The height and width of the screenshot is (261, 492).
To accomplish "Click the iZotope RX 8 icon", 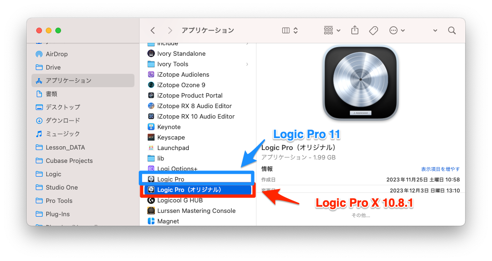I will (x=151, y=106).
